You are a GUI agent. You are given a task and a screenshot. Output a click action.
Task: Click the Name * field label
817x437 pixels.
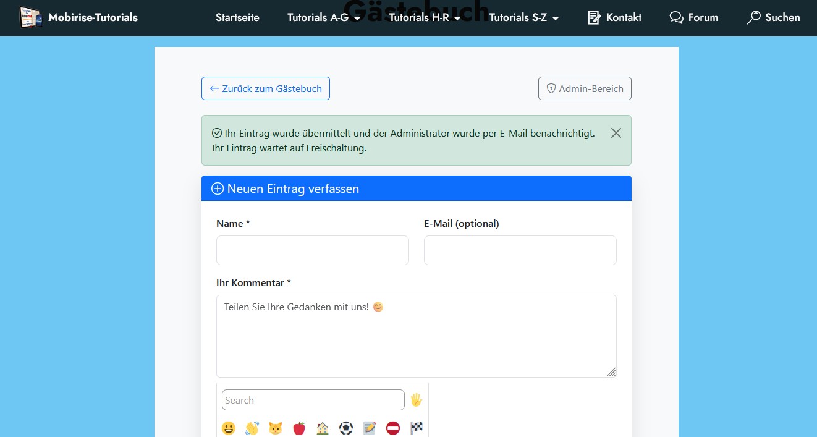pos(233,224)
